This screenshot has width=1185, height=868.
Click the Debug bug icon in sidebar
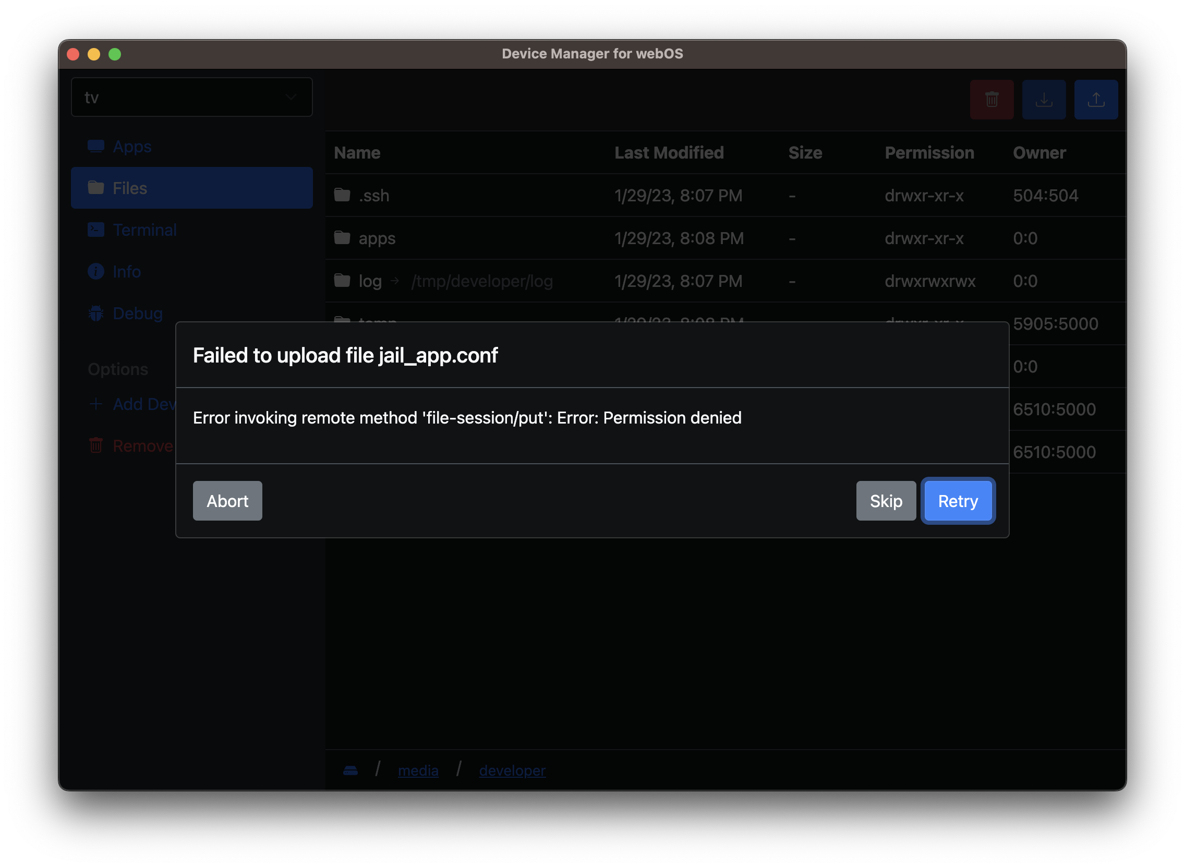click(95, 313)
